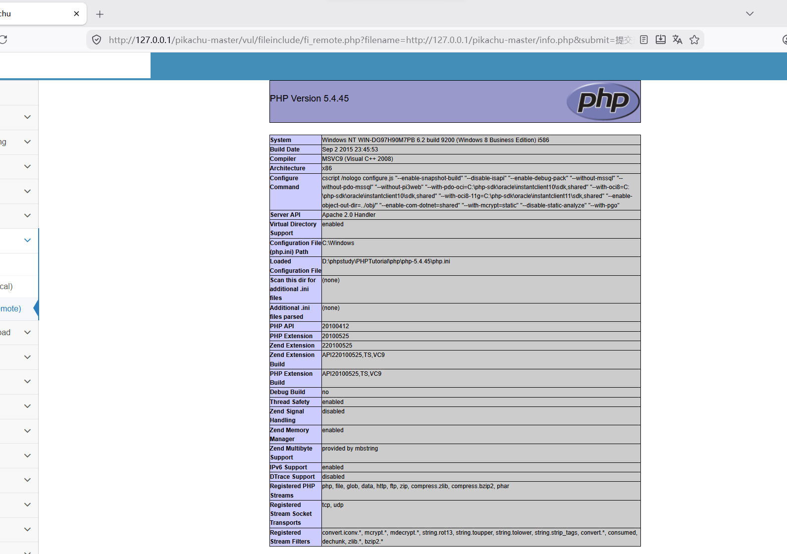Close the current browser tab
This screenshot has height=554, width=787.
(76, 14)
